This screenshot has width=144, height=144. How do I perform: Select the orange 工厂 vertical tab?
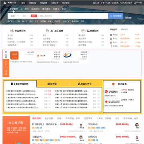6,64
